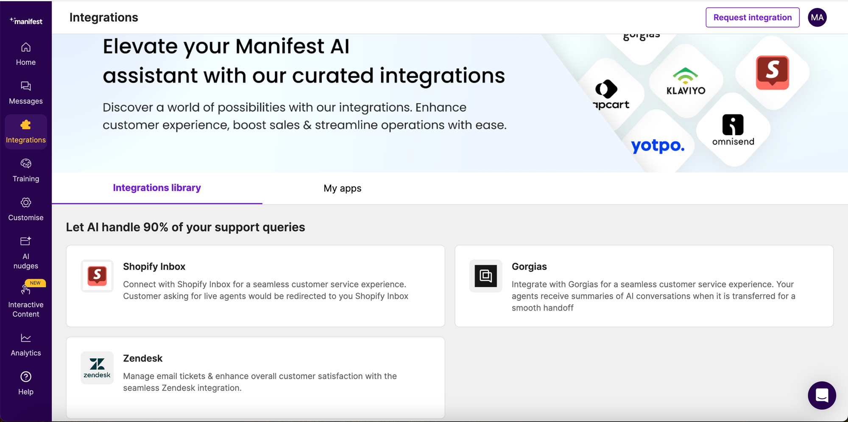The height and width of the screenshot is (422, 848).
Task: Open the Gorgias integration card
Action: tap(644, 286)
